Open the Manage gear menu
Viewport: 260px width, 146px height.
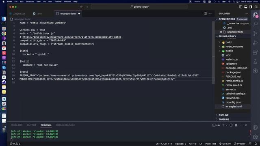click(256, 137)
